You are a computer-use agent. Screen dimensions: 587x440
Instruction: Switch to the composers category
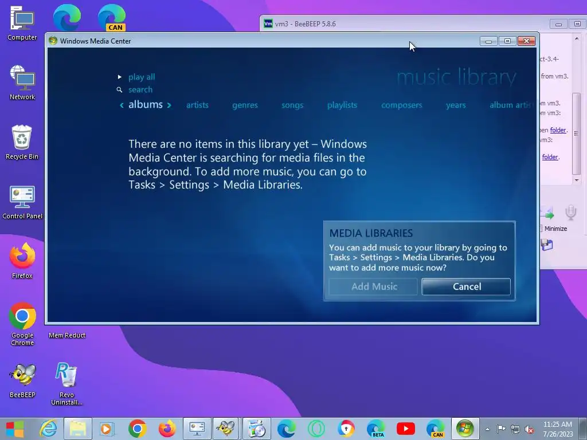click(402, 105)
